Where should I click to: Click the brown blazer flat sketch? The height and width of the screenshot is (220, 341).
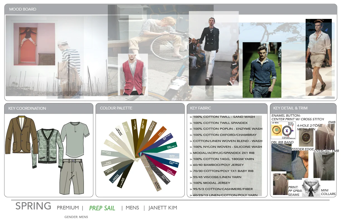[x=21, y=136]
